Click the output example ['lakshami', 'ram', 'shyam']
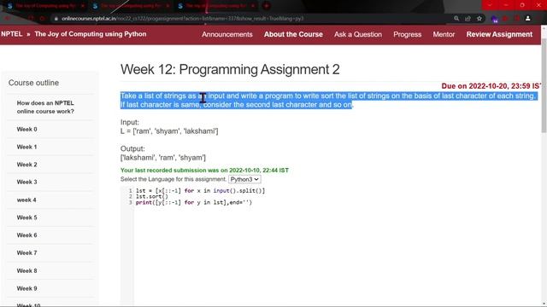The height and width of the screenshot is (307, 547). 163,158
